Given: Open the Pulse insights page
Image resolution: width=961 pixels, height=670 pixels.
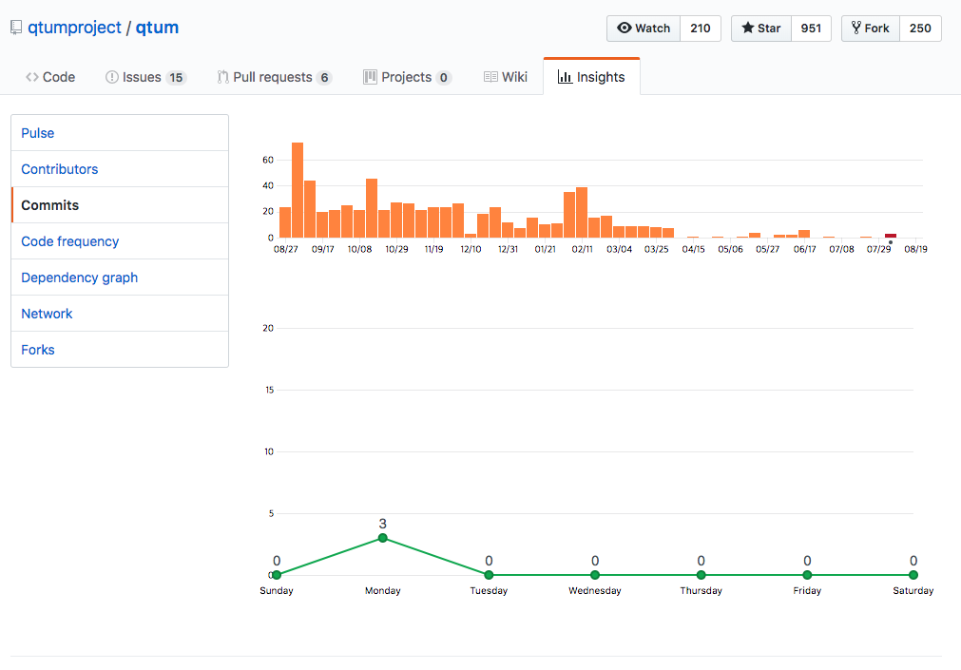Looking at the screenshot, I should click(x=38, y=133).
